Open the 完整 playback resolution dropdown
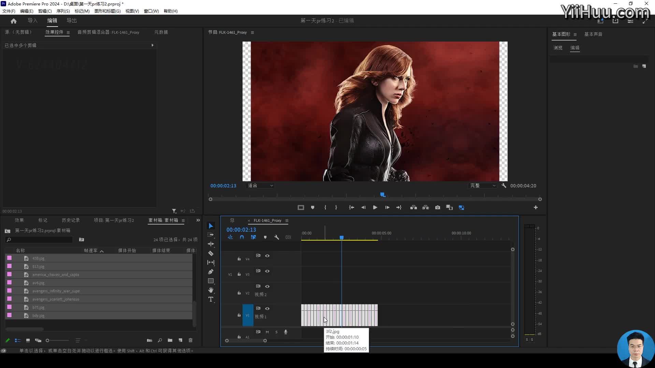Image resolution: width=655 pixels, height=368 pixels. coord(483,185)
